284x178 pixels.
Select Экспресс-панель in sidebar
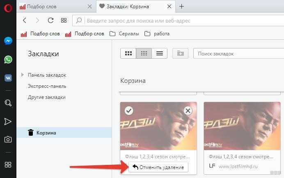pos(47,86)
